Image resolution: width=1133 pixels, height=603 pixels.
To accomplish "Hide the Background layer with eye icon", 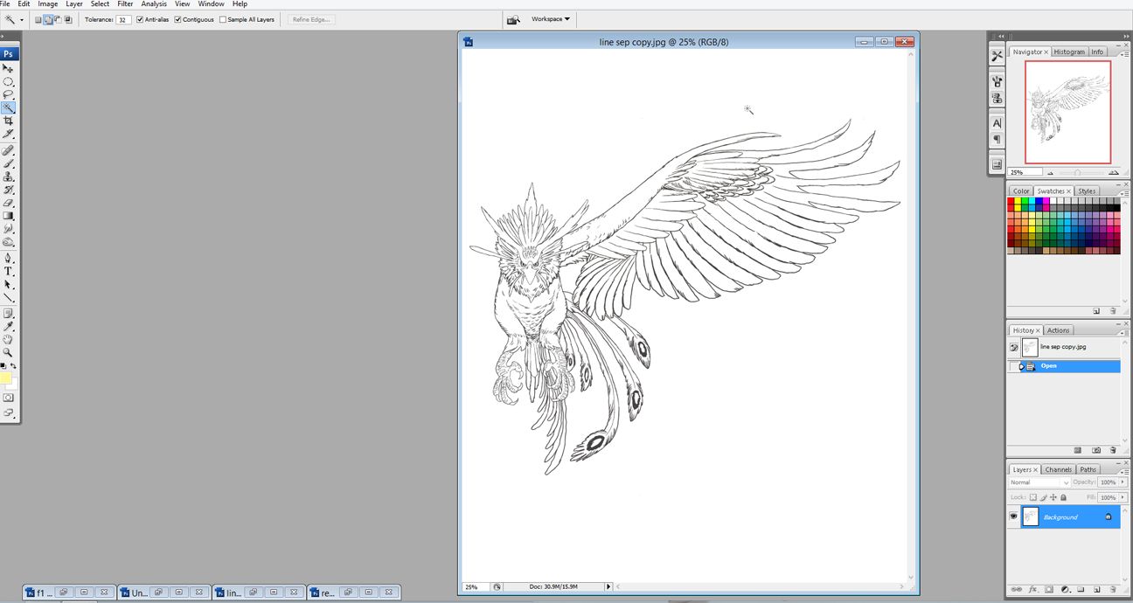I will 1014,516.
